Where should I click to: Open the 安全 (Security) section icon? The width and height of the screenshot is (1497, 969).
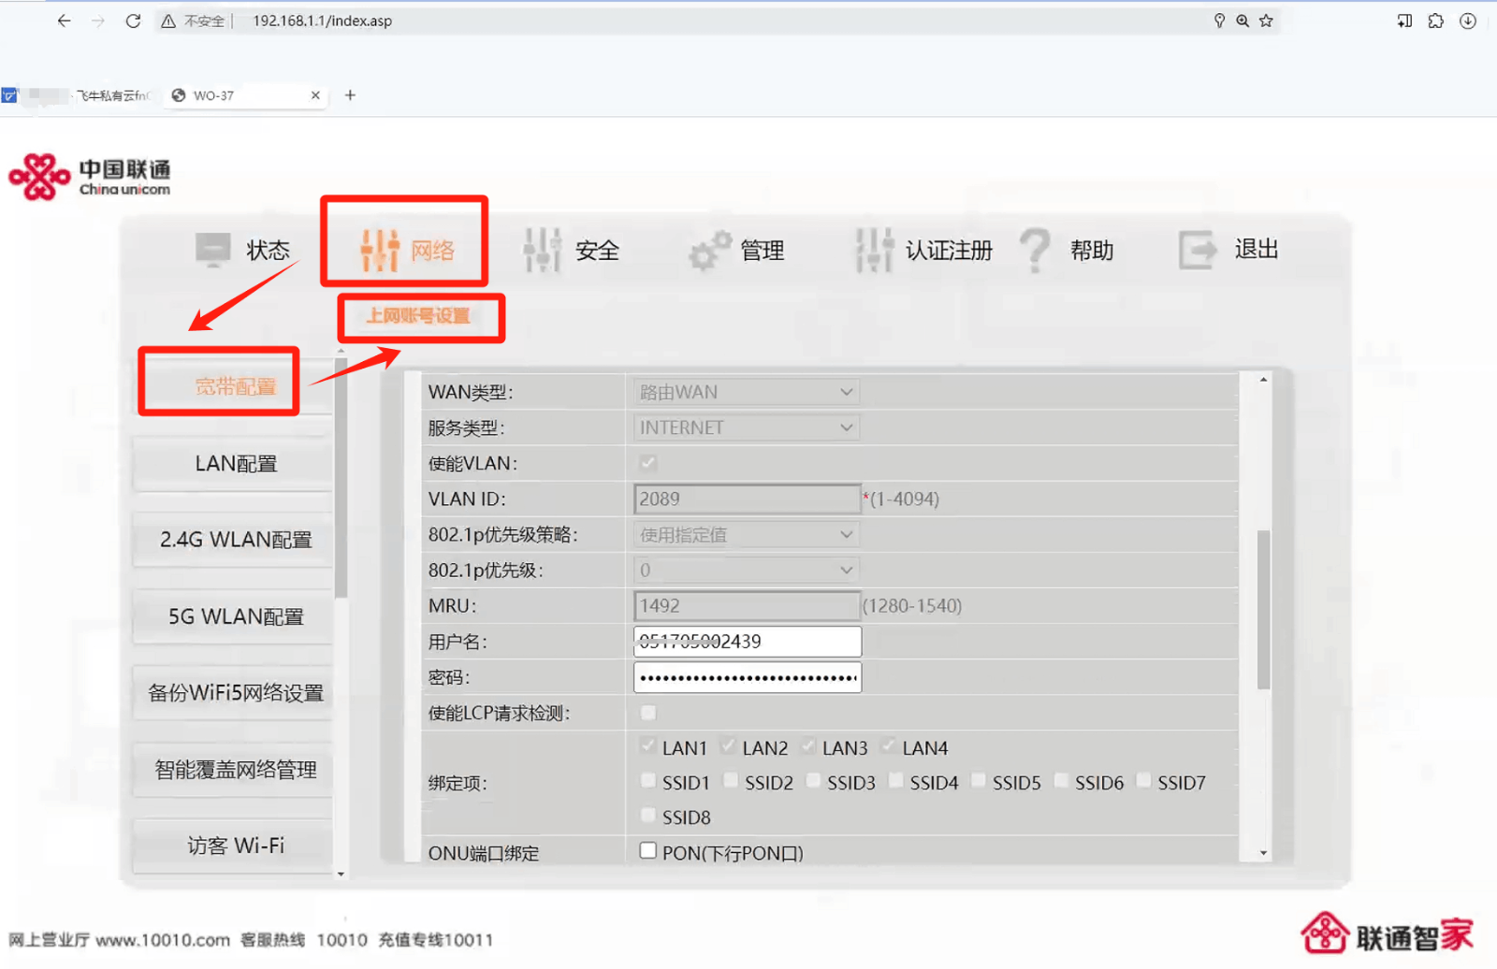(x=543, y=248)
